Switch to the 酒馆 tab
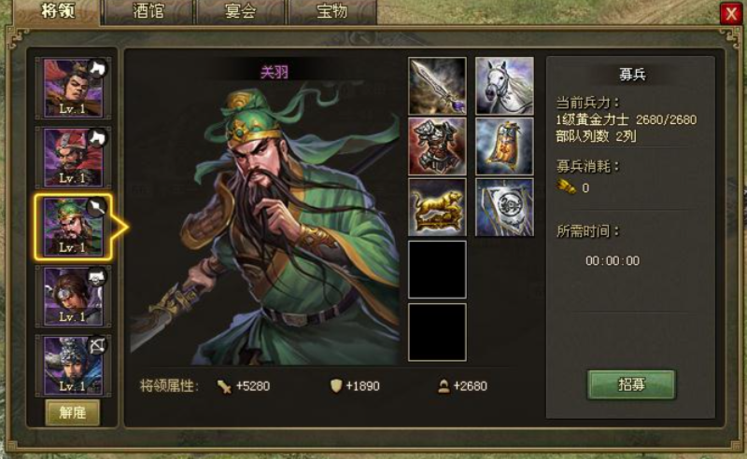This screenshot has height=459, width=747. [148, 11]
